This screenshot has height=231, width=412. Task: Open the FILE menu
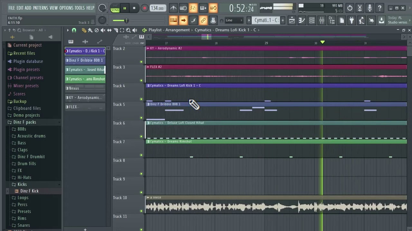12,8
